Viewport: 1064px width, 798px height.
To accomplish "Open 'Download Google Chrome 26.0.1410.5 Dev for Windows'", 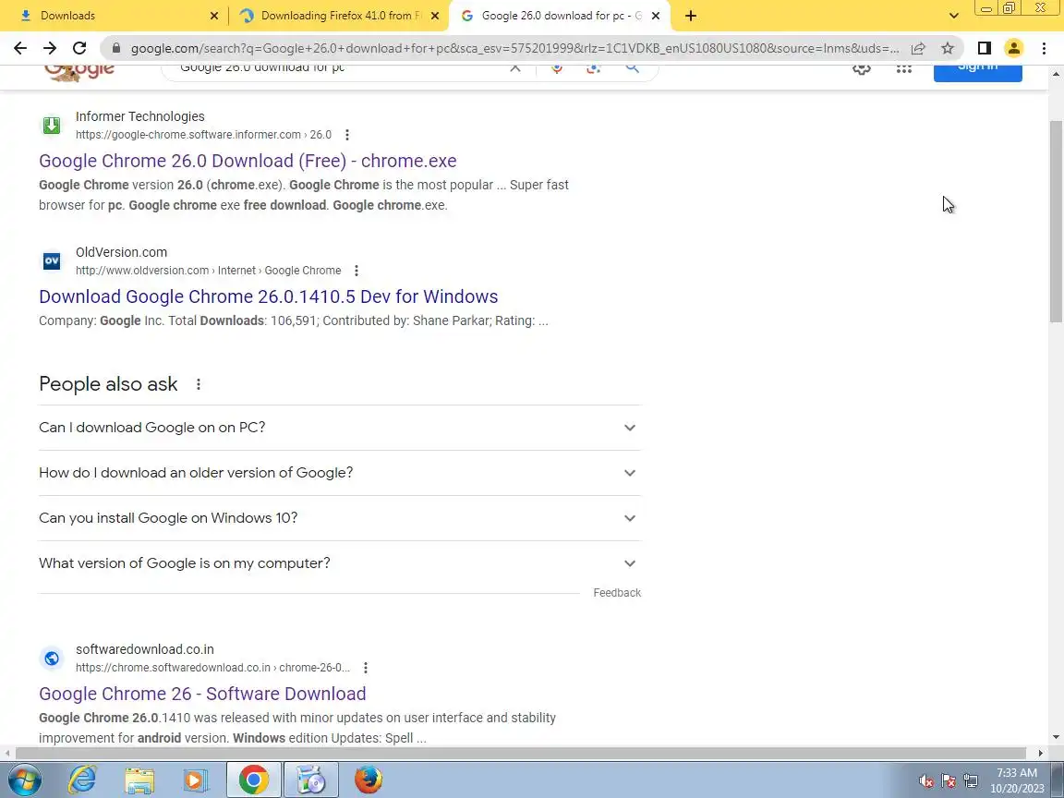I will point(268,296).
